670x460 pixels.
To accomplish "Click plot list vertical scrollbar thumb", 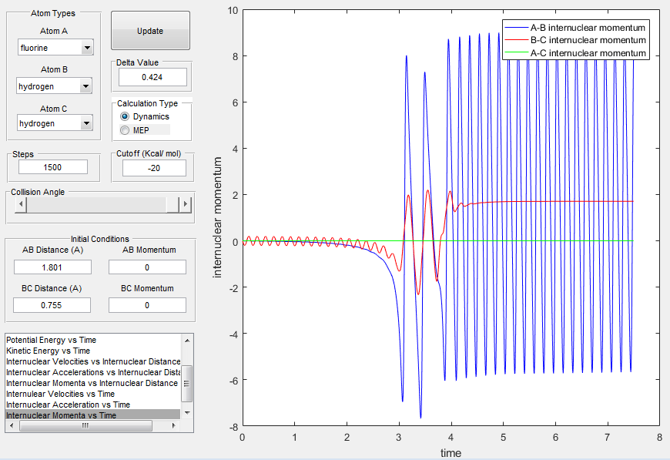I will (x=187, y=384).
